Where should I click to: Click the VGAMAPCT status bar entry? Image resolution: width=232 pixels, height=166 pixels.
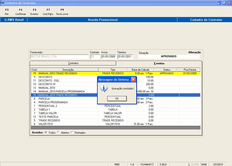coord(147,164)
